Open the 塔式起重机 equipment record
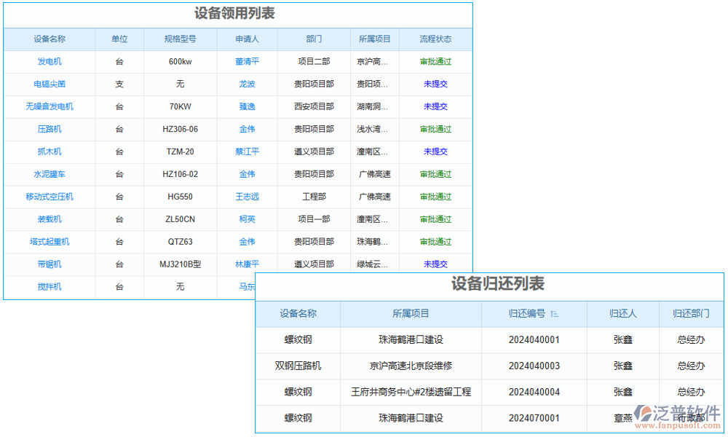Viewport: 728px width, 437px height. pos(49,242)
